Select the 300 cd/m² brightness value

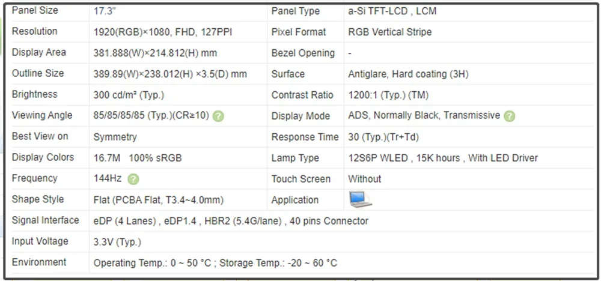[x=129, y=95]
